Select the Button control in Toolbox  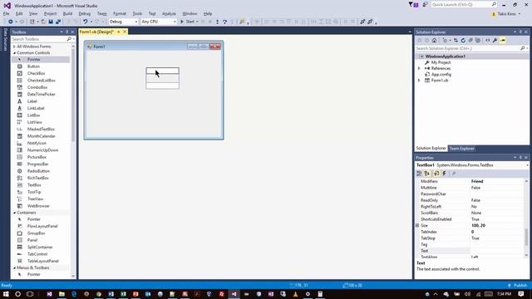[33, 66]
